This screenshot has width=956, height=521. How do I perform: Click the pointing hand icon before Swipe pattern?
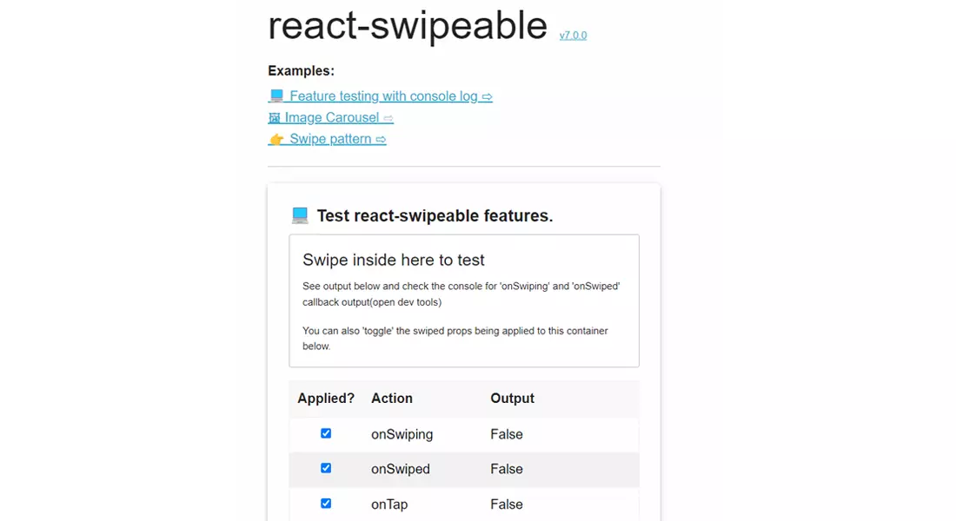(276, 139)
